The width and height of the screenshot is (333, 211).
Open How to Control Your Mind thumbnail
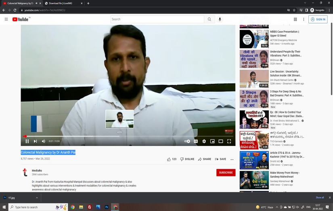coord(254,119)
